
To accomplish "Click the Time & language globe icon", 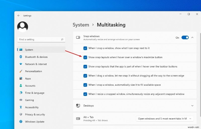I will pyautogui.click(x=21, y=93).
